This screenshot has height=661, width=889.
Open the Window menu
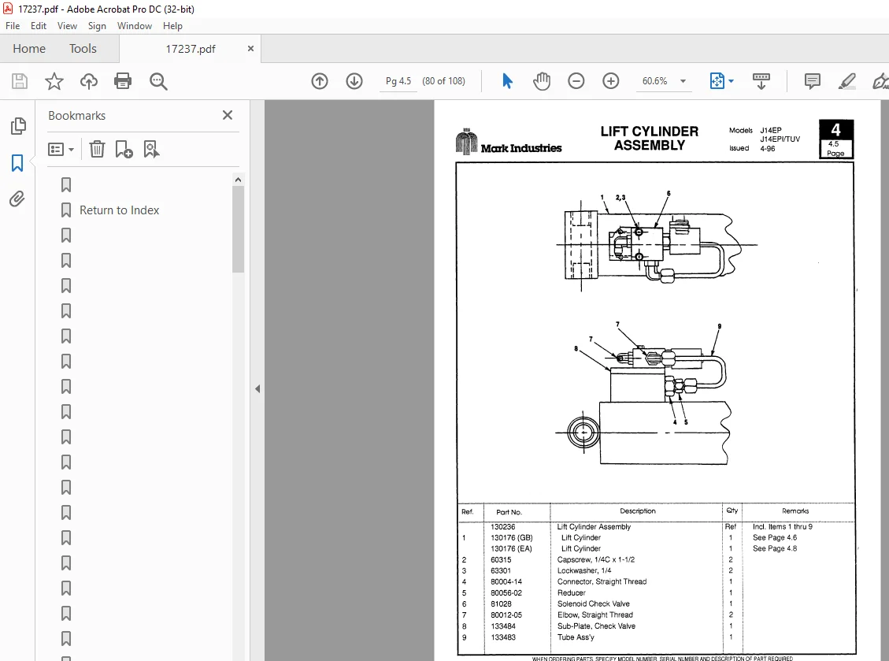point(135,25)
